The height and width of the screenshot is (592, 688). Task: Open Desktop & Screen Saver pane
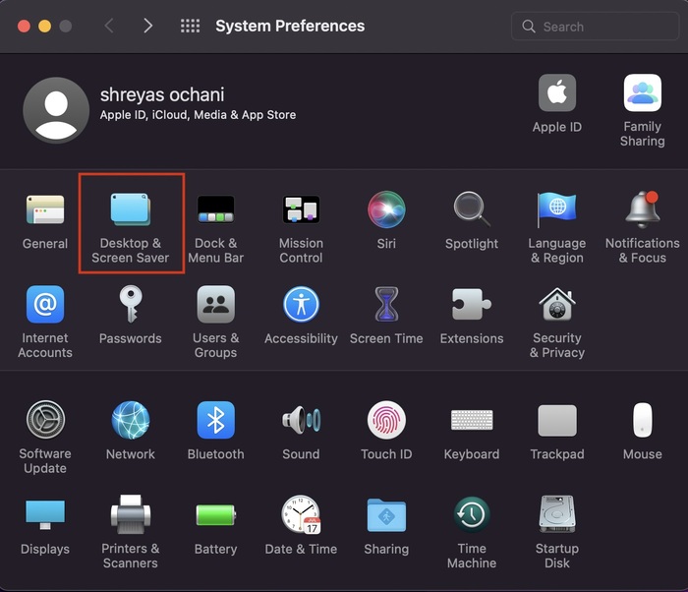(x=131, y=209)
